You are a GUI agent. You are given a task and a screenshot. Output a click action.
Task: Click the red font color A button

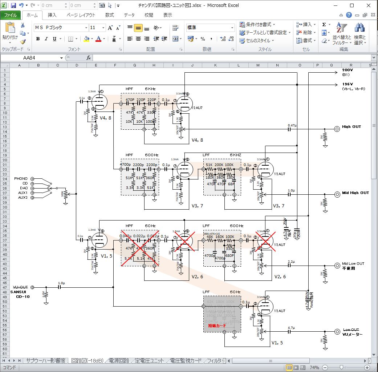click(x=98, y=39)
